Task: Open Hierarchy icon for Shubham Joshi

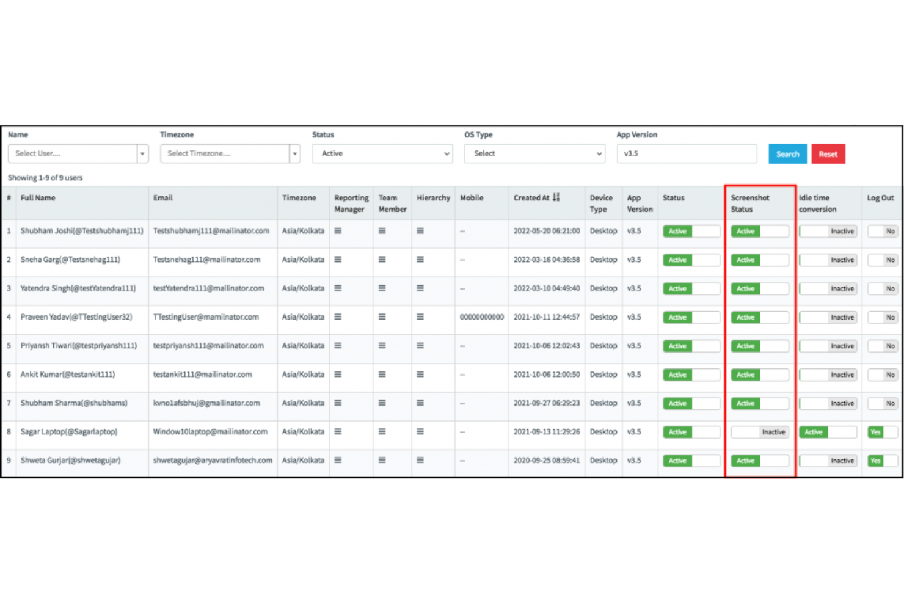Action: tap(420, 231)
